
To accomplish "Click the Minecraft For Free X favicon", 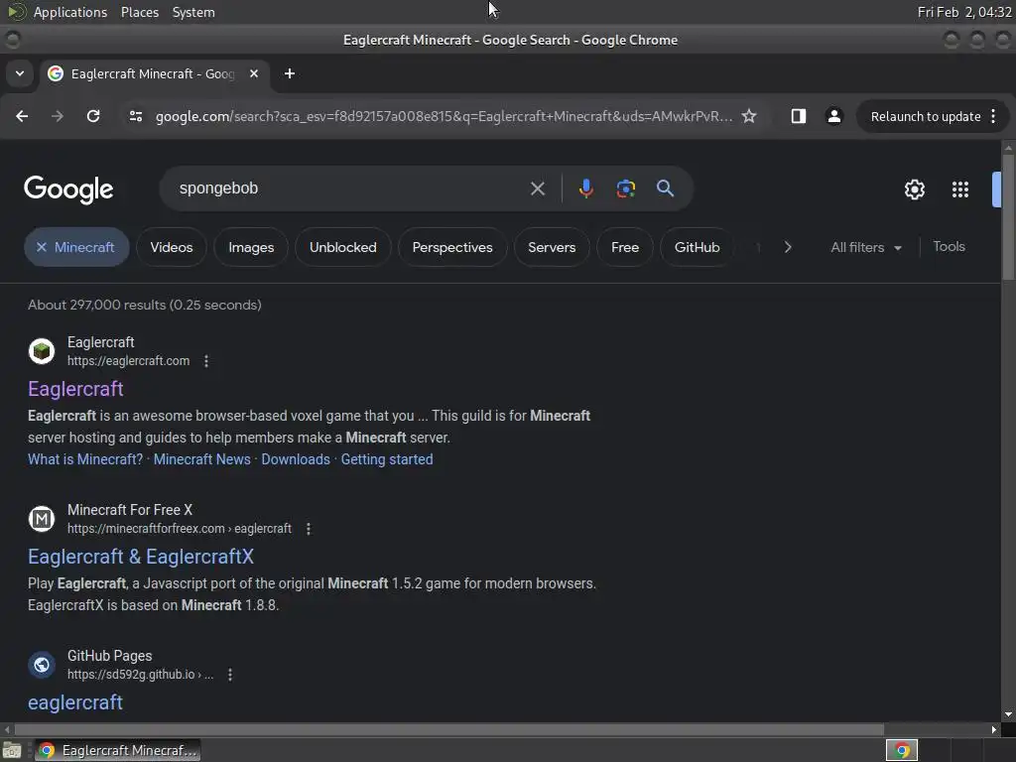I will pos(42,519).
